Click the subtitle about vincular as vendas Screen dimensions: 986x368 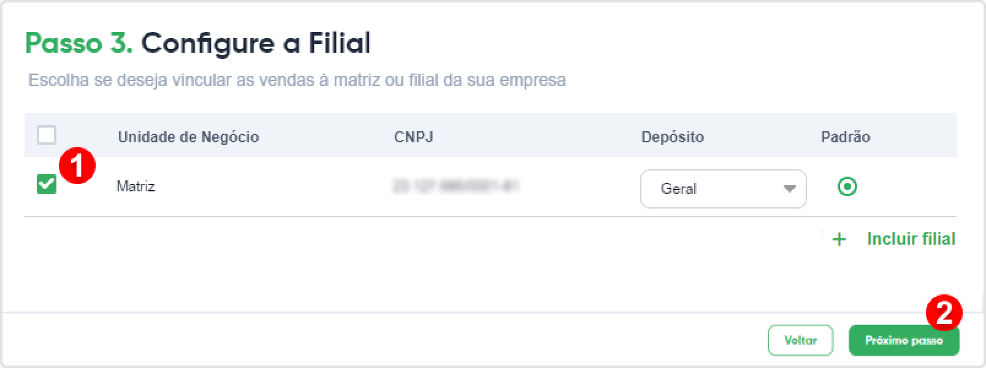pos(297,80)
